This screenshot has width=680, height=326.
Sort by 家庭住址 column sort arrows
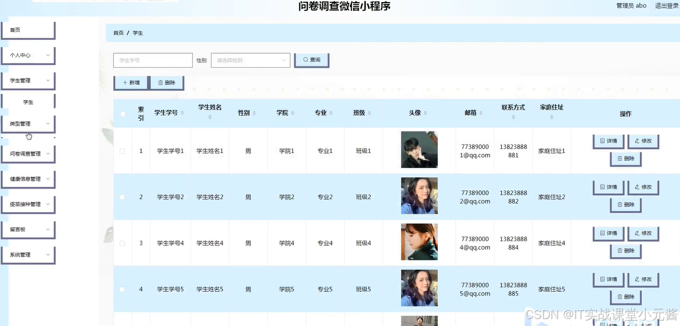[x=552, y=117]
